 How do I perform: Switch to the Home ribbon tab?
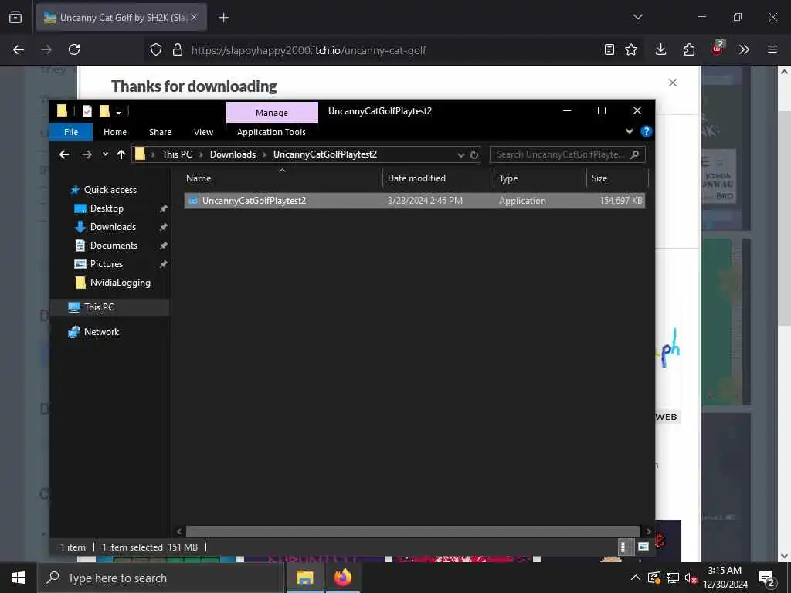[x=115, y=132]
